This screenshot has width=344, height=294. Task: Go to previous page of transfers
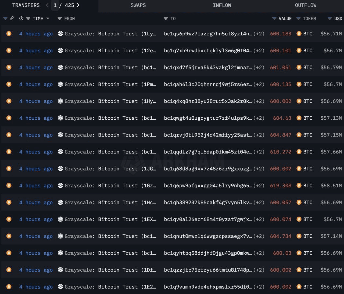[47, 5]
